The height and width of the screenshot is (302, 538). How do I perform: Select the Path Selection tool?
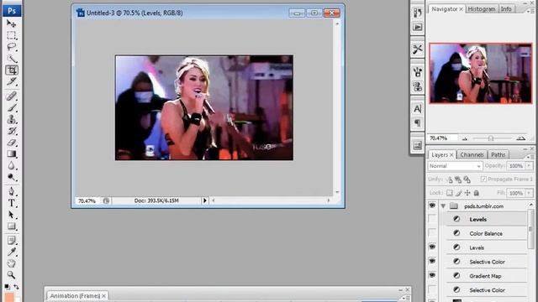point(11,215)
